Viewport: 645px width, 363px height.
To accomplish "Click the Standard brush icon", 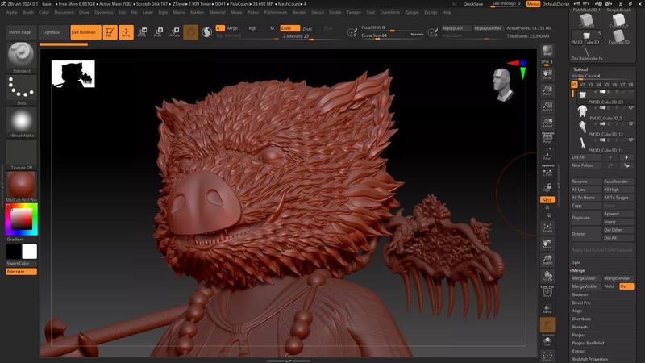I will click(x=22, y=55).
